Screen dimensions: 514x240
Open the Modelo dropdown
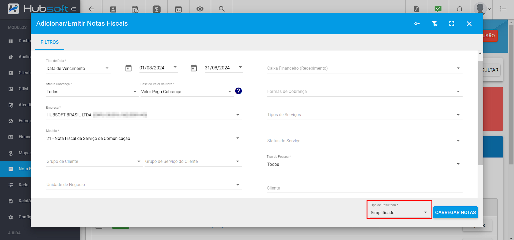[143, 138]
